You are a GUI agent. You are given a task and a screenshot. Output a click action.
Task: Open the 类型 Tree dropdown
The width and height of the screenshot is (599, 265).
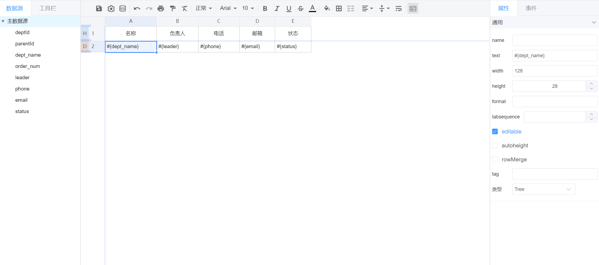[544, 189]
